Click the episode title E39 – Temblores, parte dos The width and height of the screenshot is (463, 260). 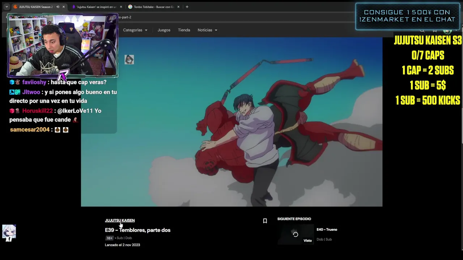[137, 230]
